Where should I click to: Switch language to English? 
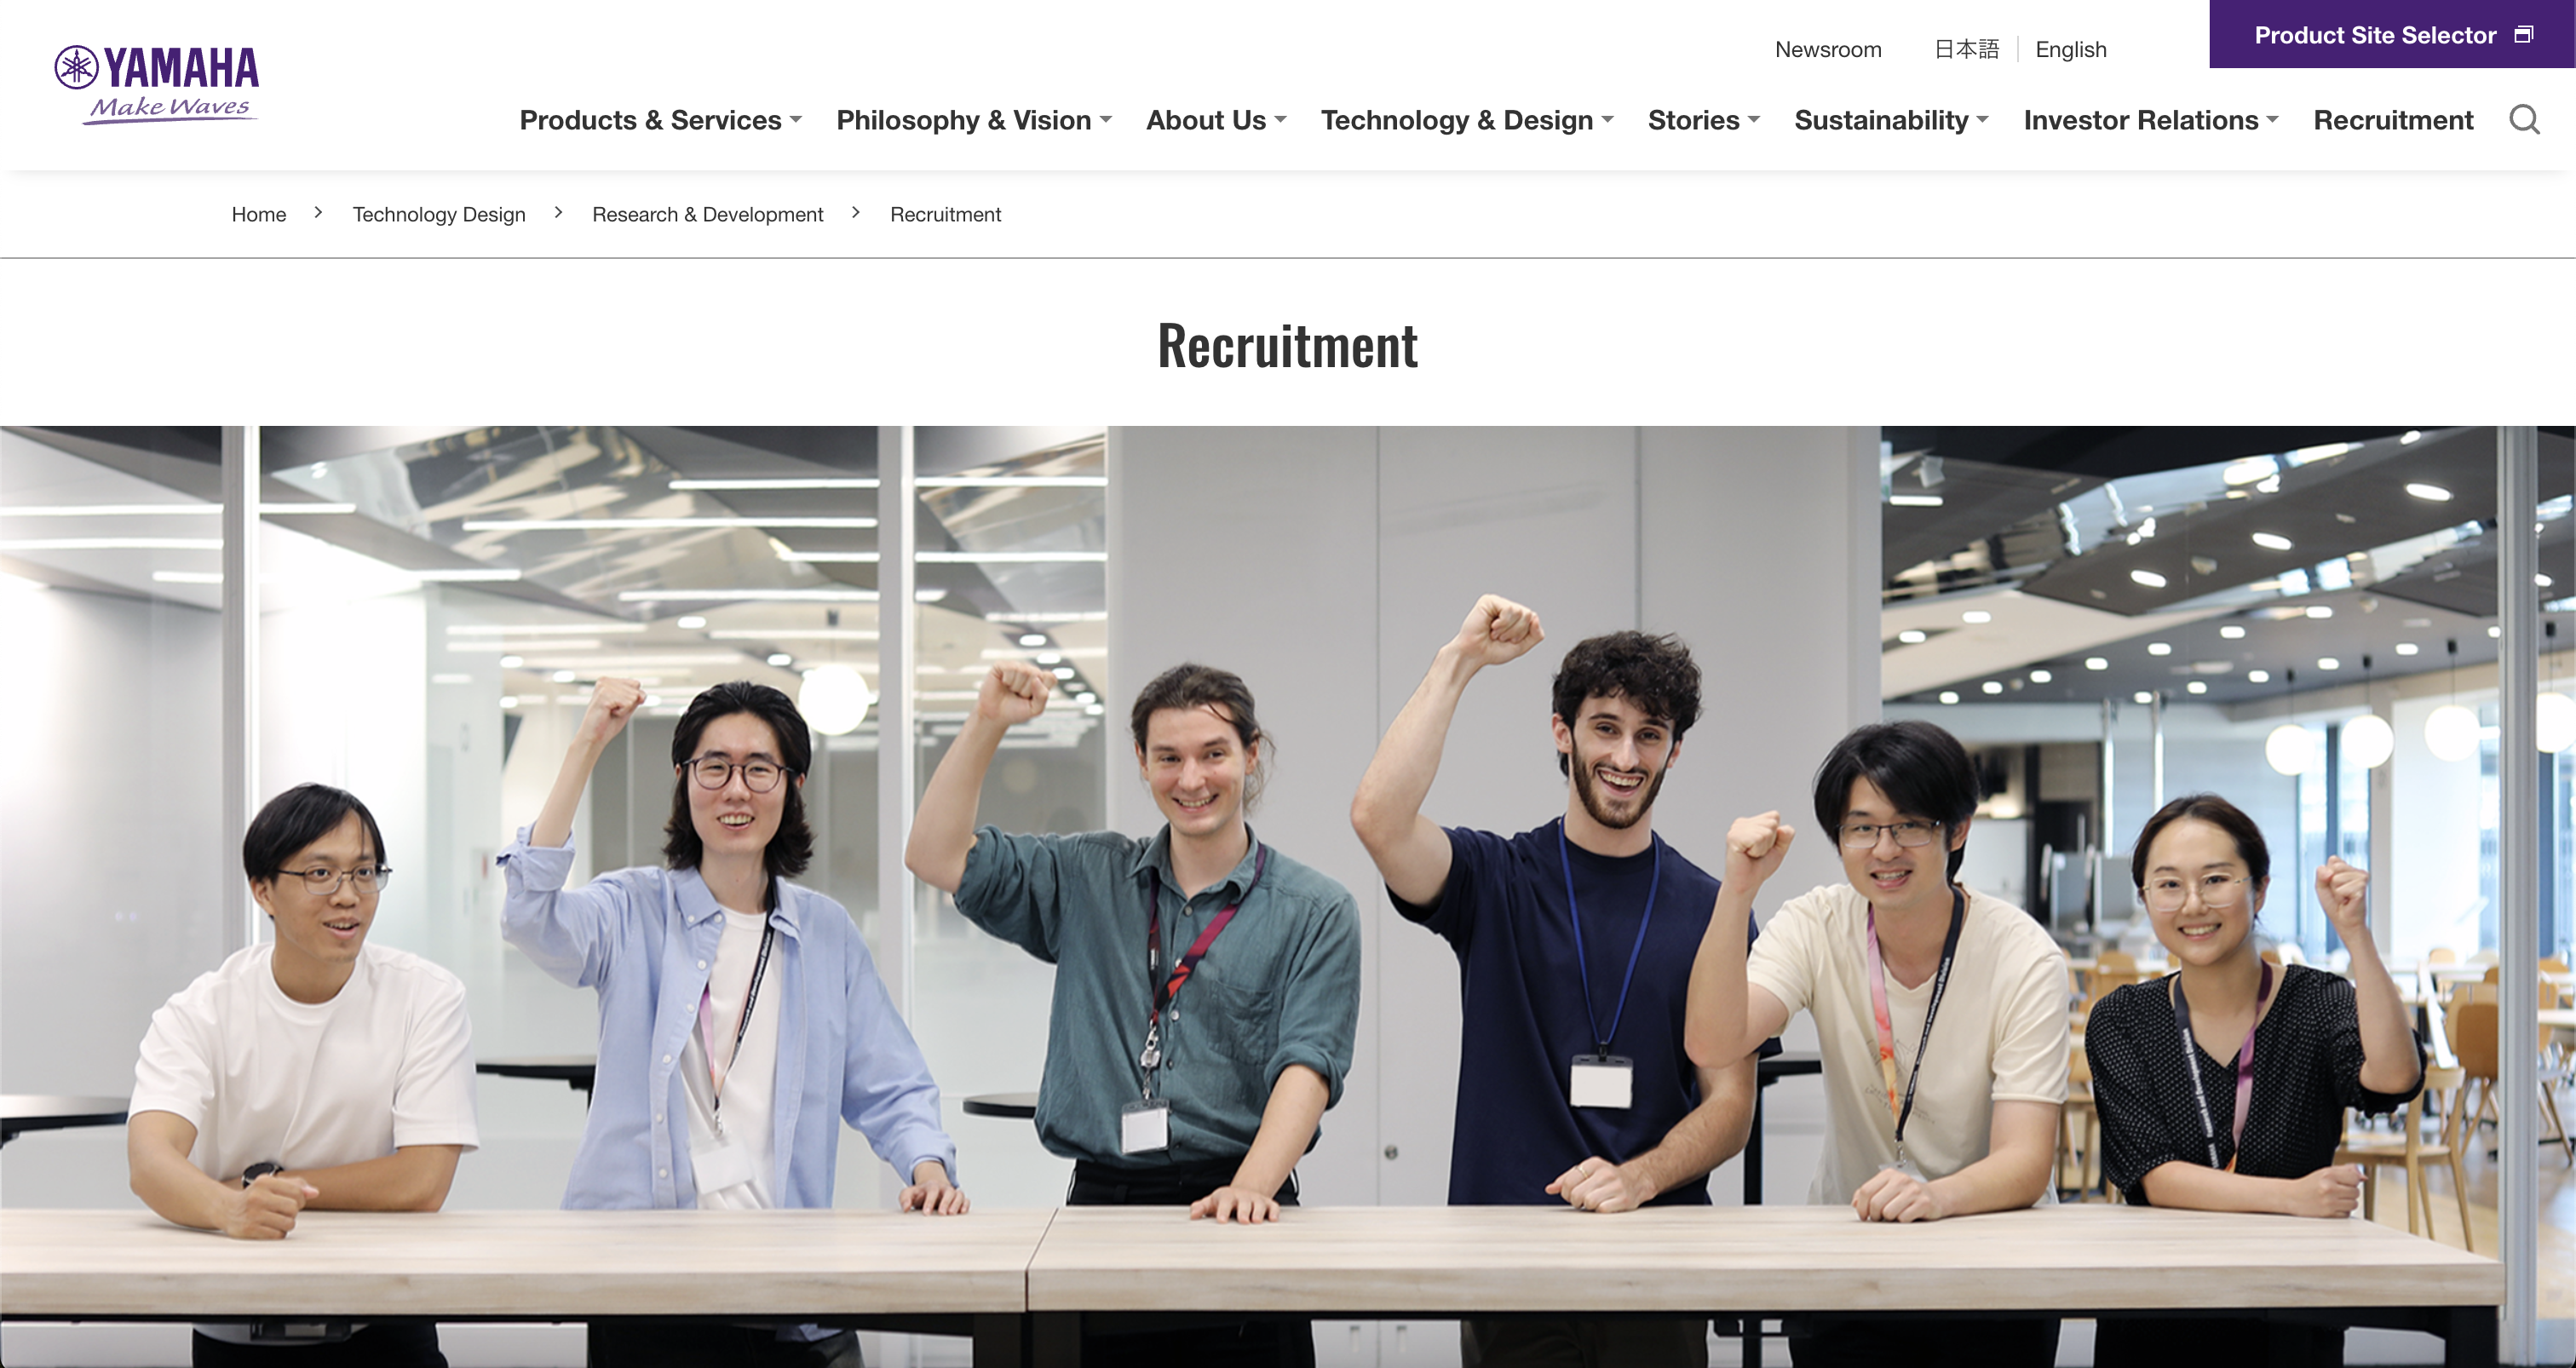(x=2071, y=49)
